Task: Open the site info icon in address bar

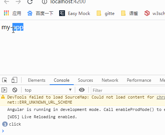Action: tap(45, 2)
